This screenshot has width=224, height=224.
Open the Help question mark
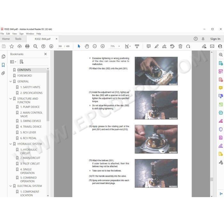click(x=196, y=39)
